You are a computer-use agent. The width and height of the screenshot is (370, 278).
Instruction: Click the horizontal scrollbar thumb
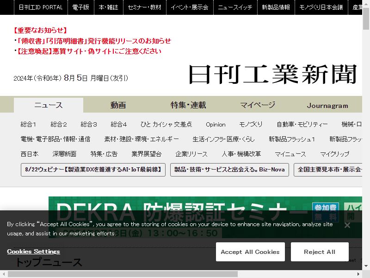coord(123,274)
